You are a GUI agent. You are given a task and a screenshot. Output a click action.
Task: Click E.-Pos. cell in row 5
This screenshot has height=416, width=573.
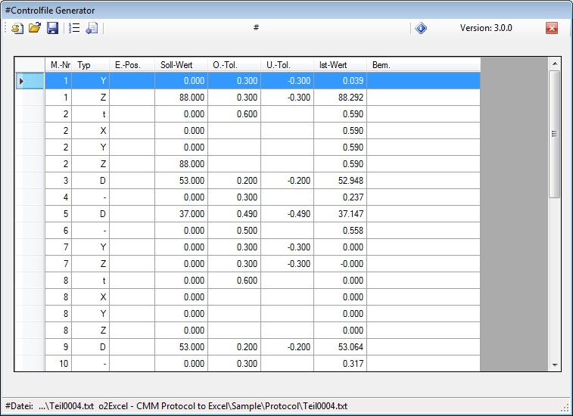click(x=132, y=213)
